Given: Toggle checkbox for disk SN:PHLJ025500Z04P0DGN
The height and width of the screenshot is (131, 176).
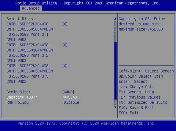Looking at the screenshot, I should click(65, 66).
